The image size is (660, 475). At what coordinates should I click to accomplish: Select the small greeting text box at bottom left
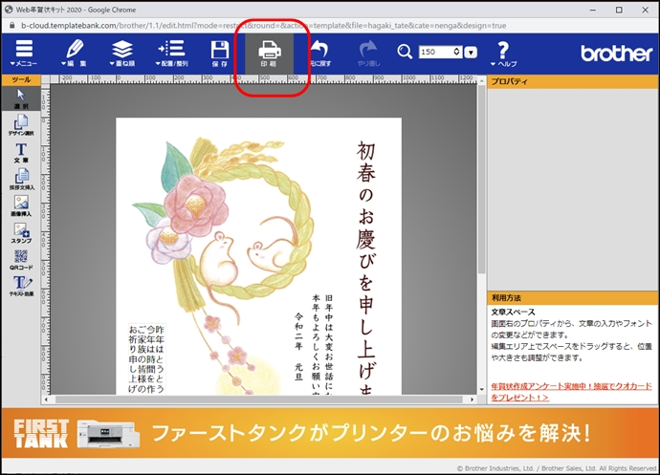(x=146, y=359)
